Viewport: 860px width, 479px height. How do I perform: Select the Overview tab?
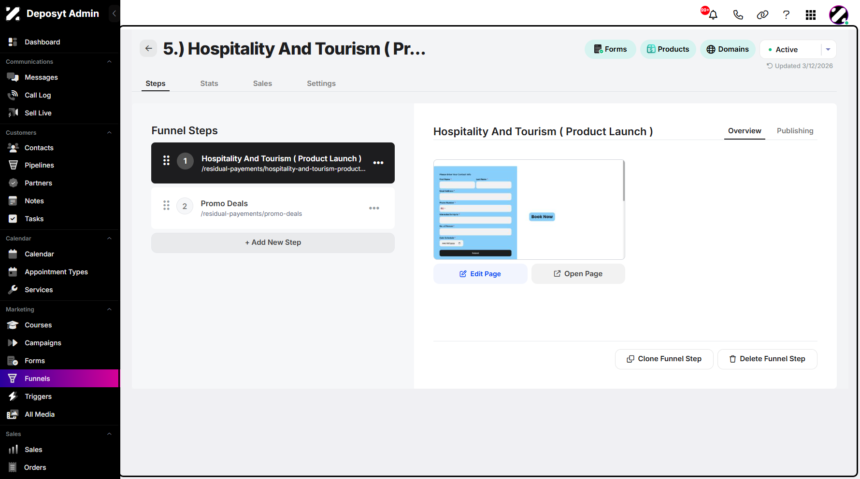click(745, 131)
